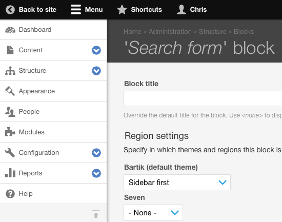Click the Back to site arrow icon
The width and height of the screenshot is (282, 222).
[x=10, y=10]
